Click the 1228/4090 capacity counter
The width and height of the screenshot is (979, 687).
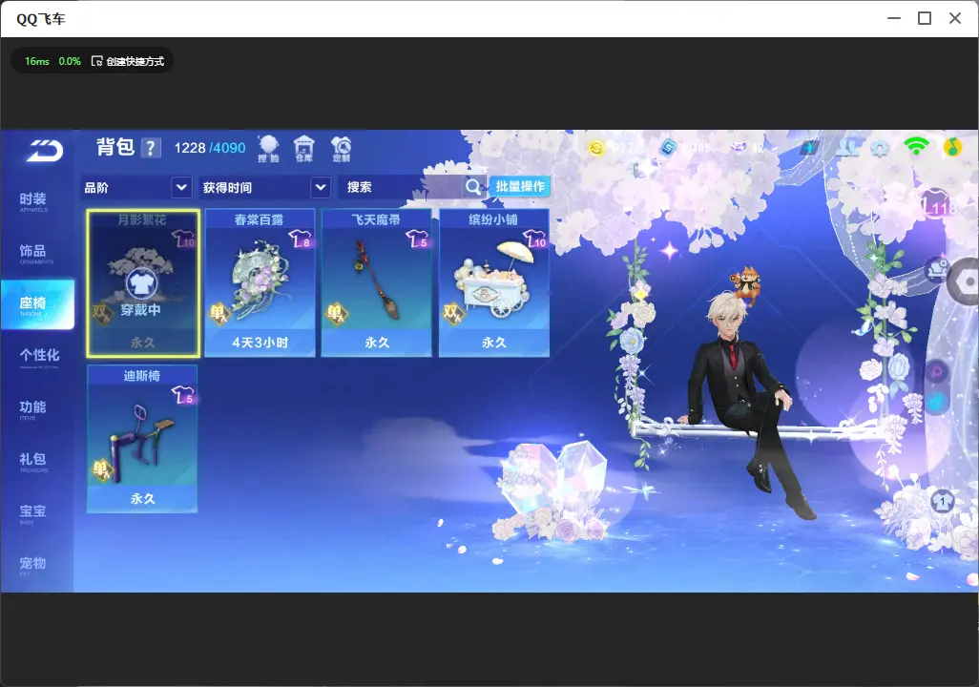pos(210,148)
